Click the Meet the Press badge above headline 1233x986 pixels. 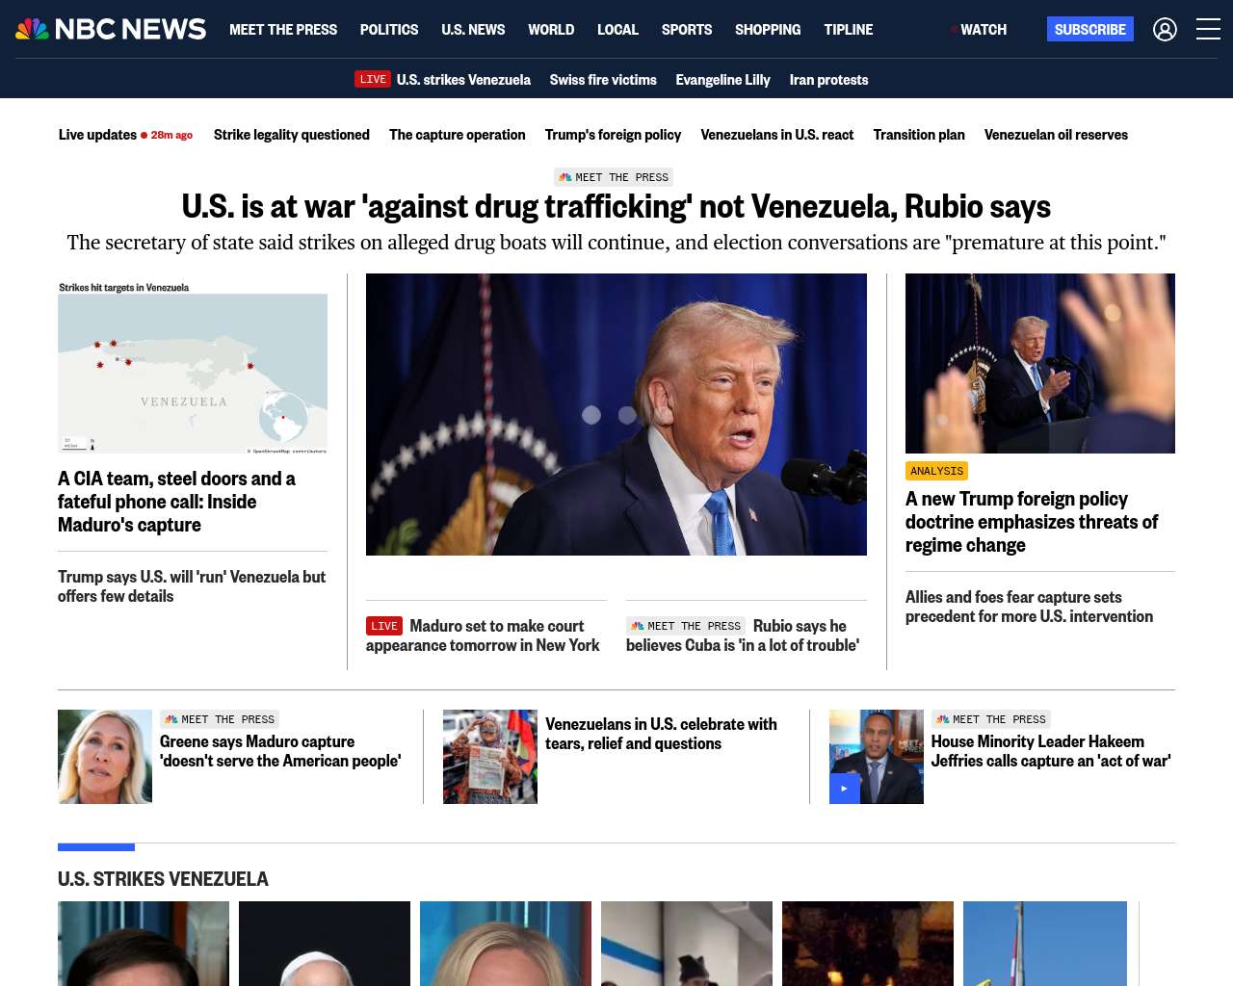point(614,177)
